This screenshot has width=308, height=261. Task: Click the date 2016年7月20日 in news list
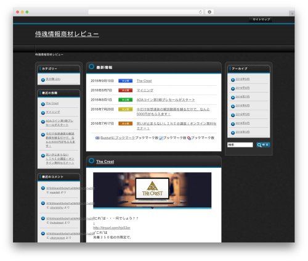tap(102, 109)
